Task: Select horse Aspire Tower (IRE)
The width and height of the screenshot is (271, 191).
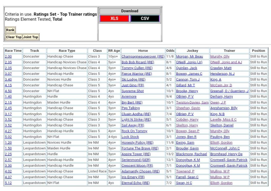Action: pos(136,154)
